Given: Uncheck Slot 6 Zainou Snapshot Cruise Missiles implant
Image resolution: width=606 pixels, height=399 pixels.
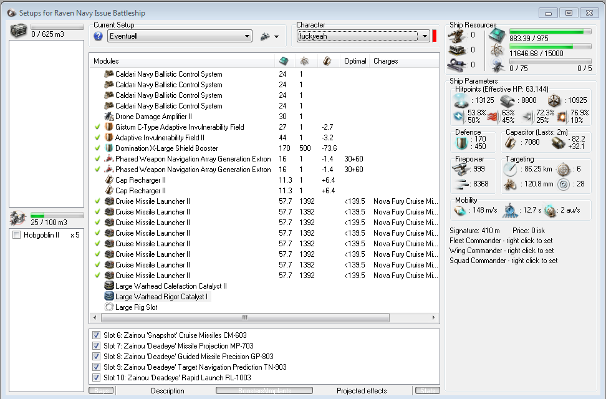Looking at the screenshot, I should [x=96, y=335].
